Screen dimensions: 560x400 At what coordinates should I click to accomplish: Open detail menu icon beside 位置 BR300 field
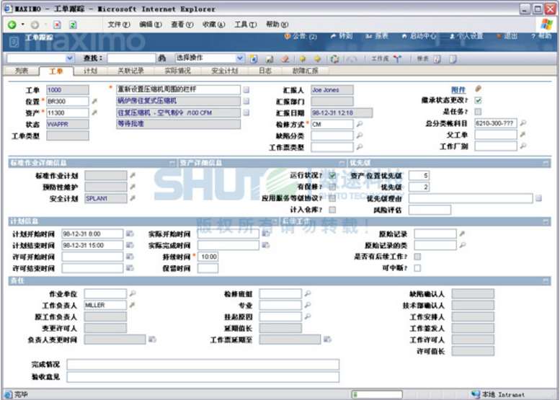(x=94, y=102)
